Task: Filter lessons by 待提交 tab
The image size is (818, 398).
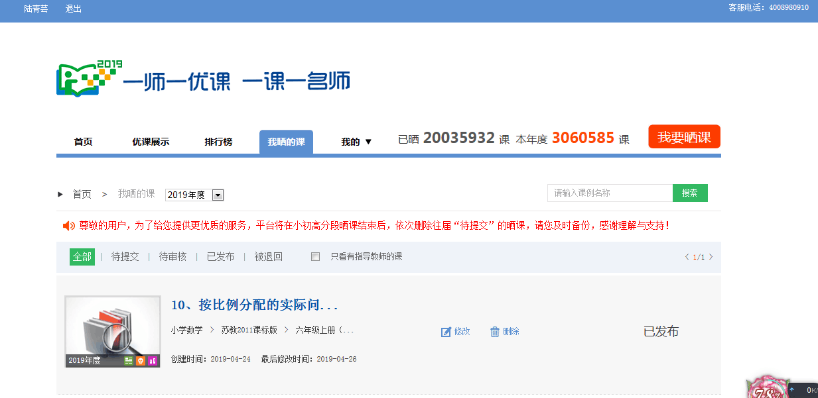Action: [x=125, y=257]
